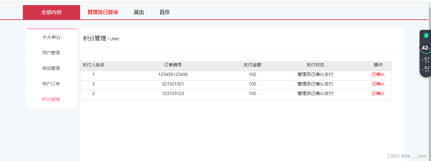
Task: Open 个人中心 in the sidebar
Action: (51, 37)
